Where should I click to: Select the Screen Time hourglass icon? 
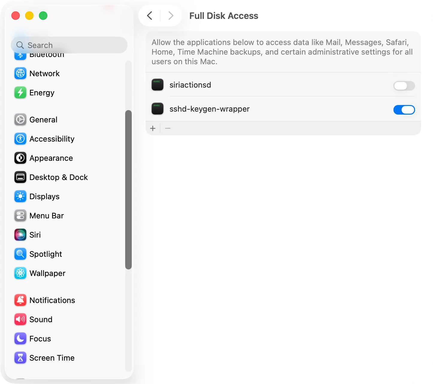pyautogui.click(x=20, y=358)
